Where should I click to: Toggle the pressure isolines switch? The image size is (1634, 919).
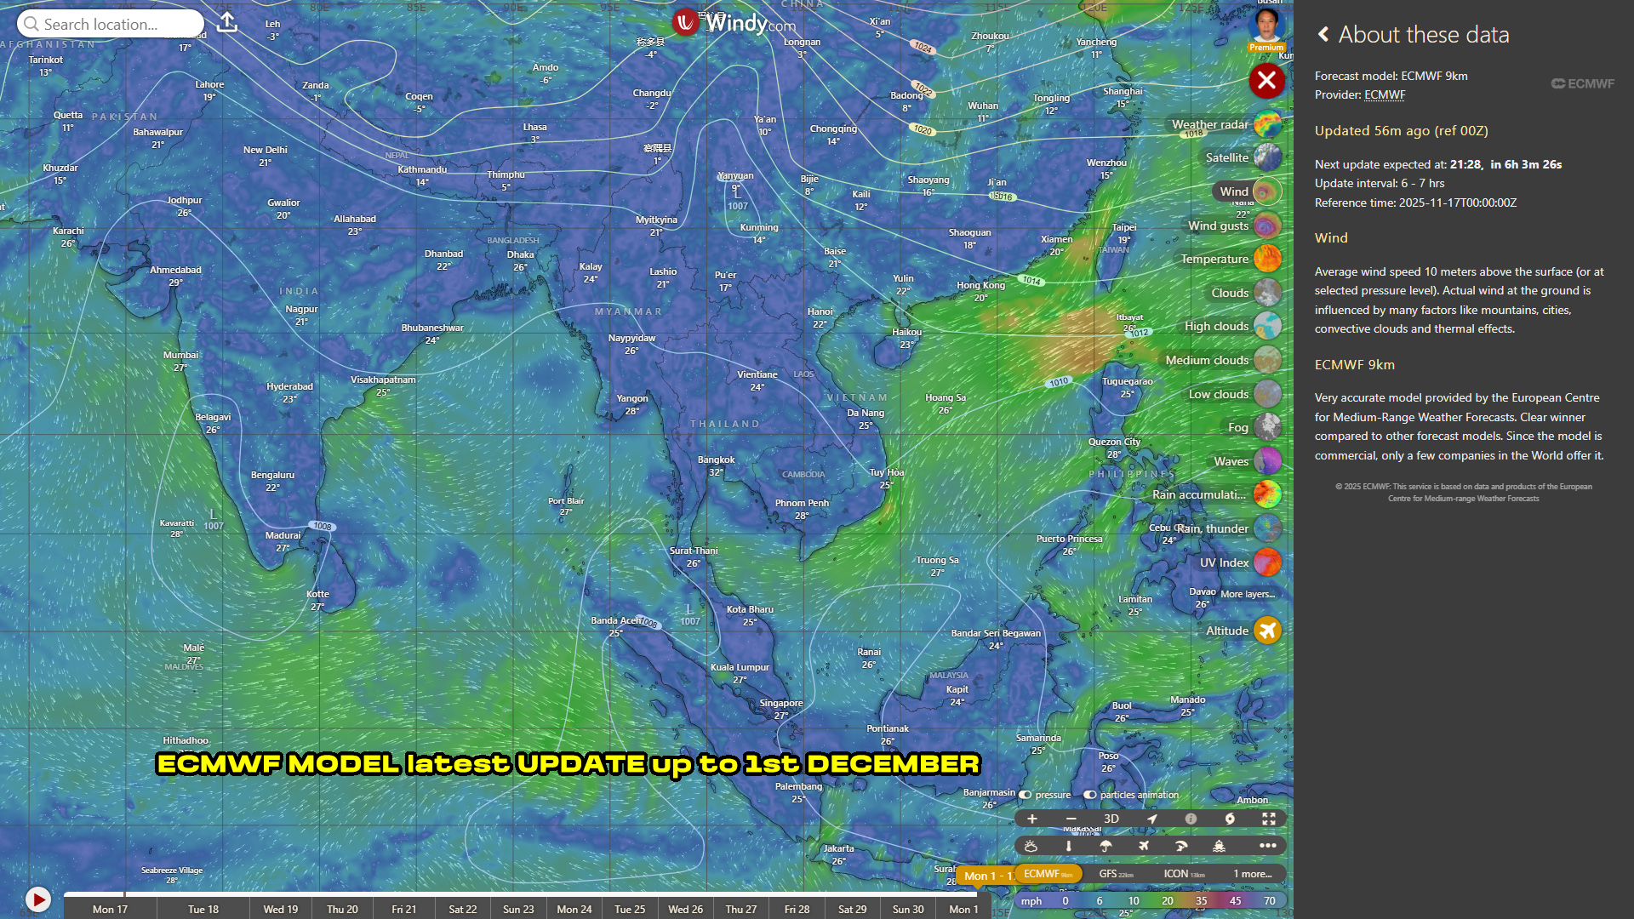tap(1026, 795)
